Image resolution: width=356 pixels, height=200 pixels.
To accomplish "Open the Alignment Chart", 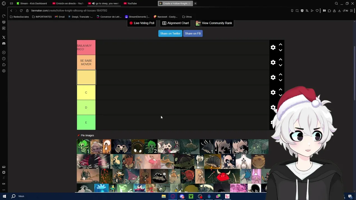I will (175, 23).
